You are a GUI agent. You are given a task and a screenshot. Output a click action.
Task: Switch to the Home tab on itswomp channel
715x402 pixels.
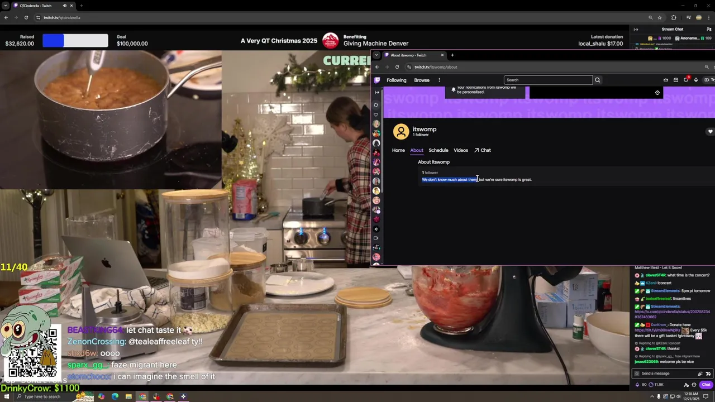[x=398, y=150]
